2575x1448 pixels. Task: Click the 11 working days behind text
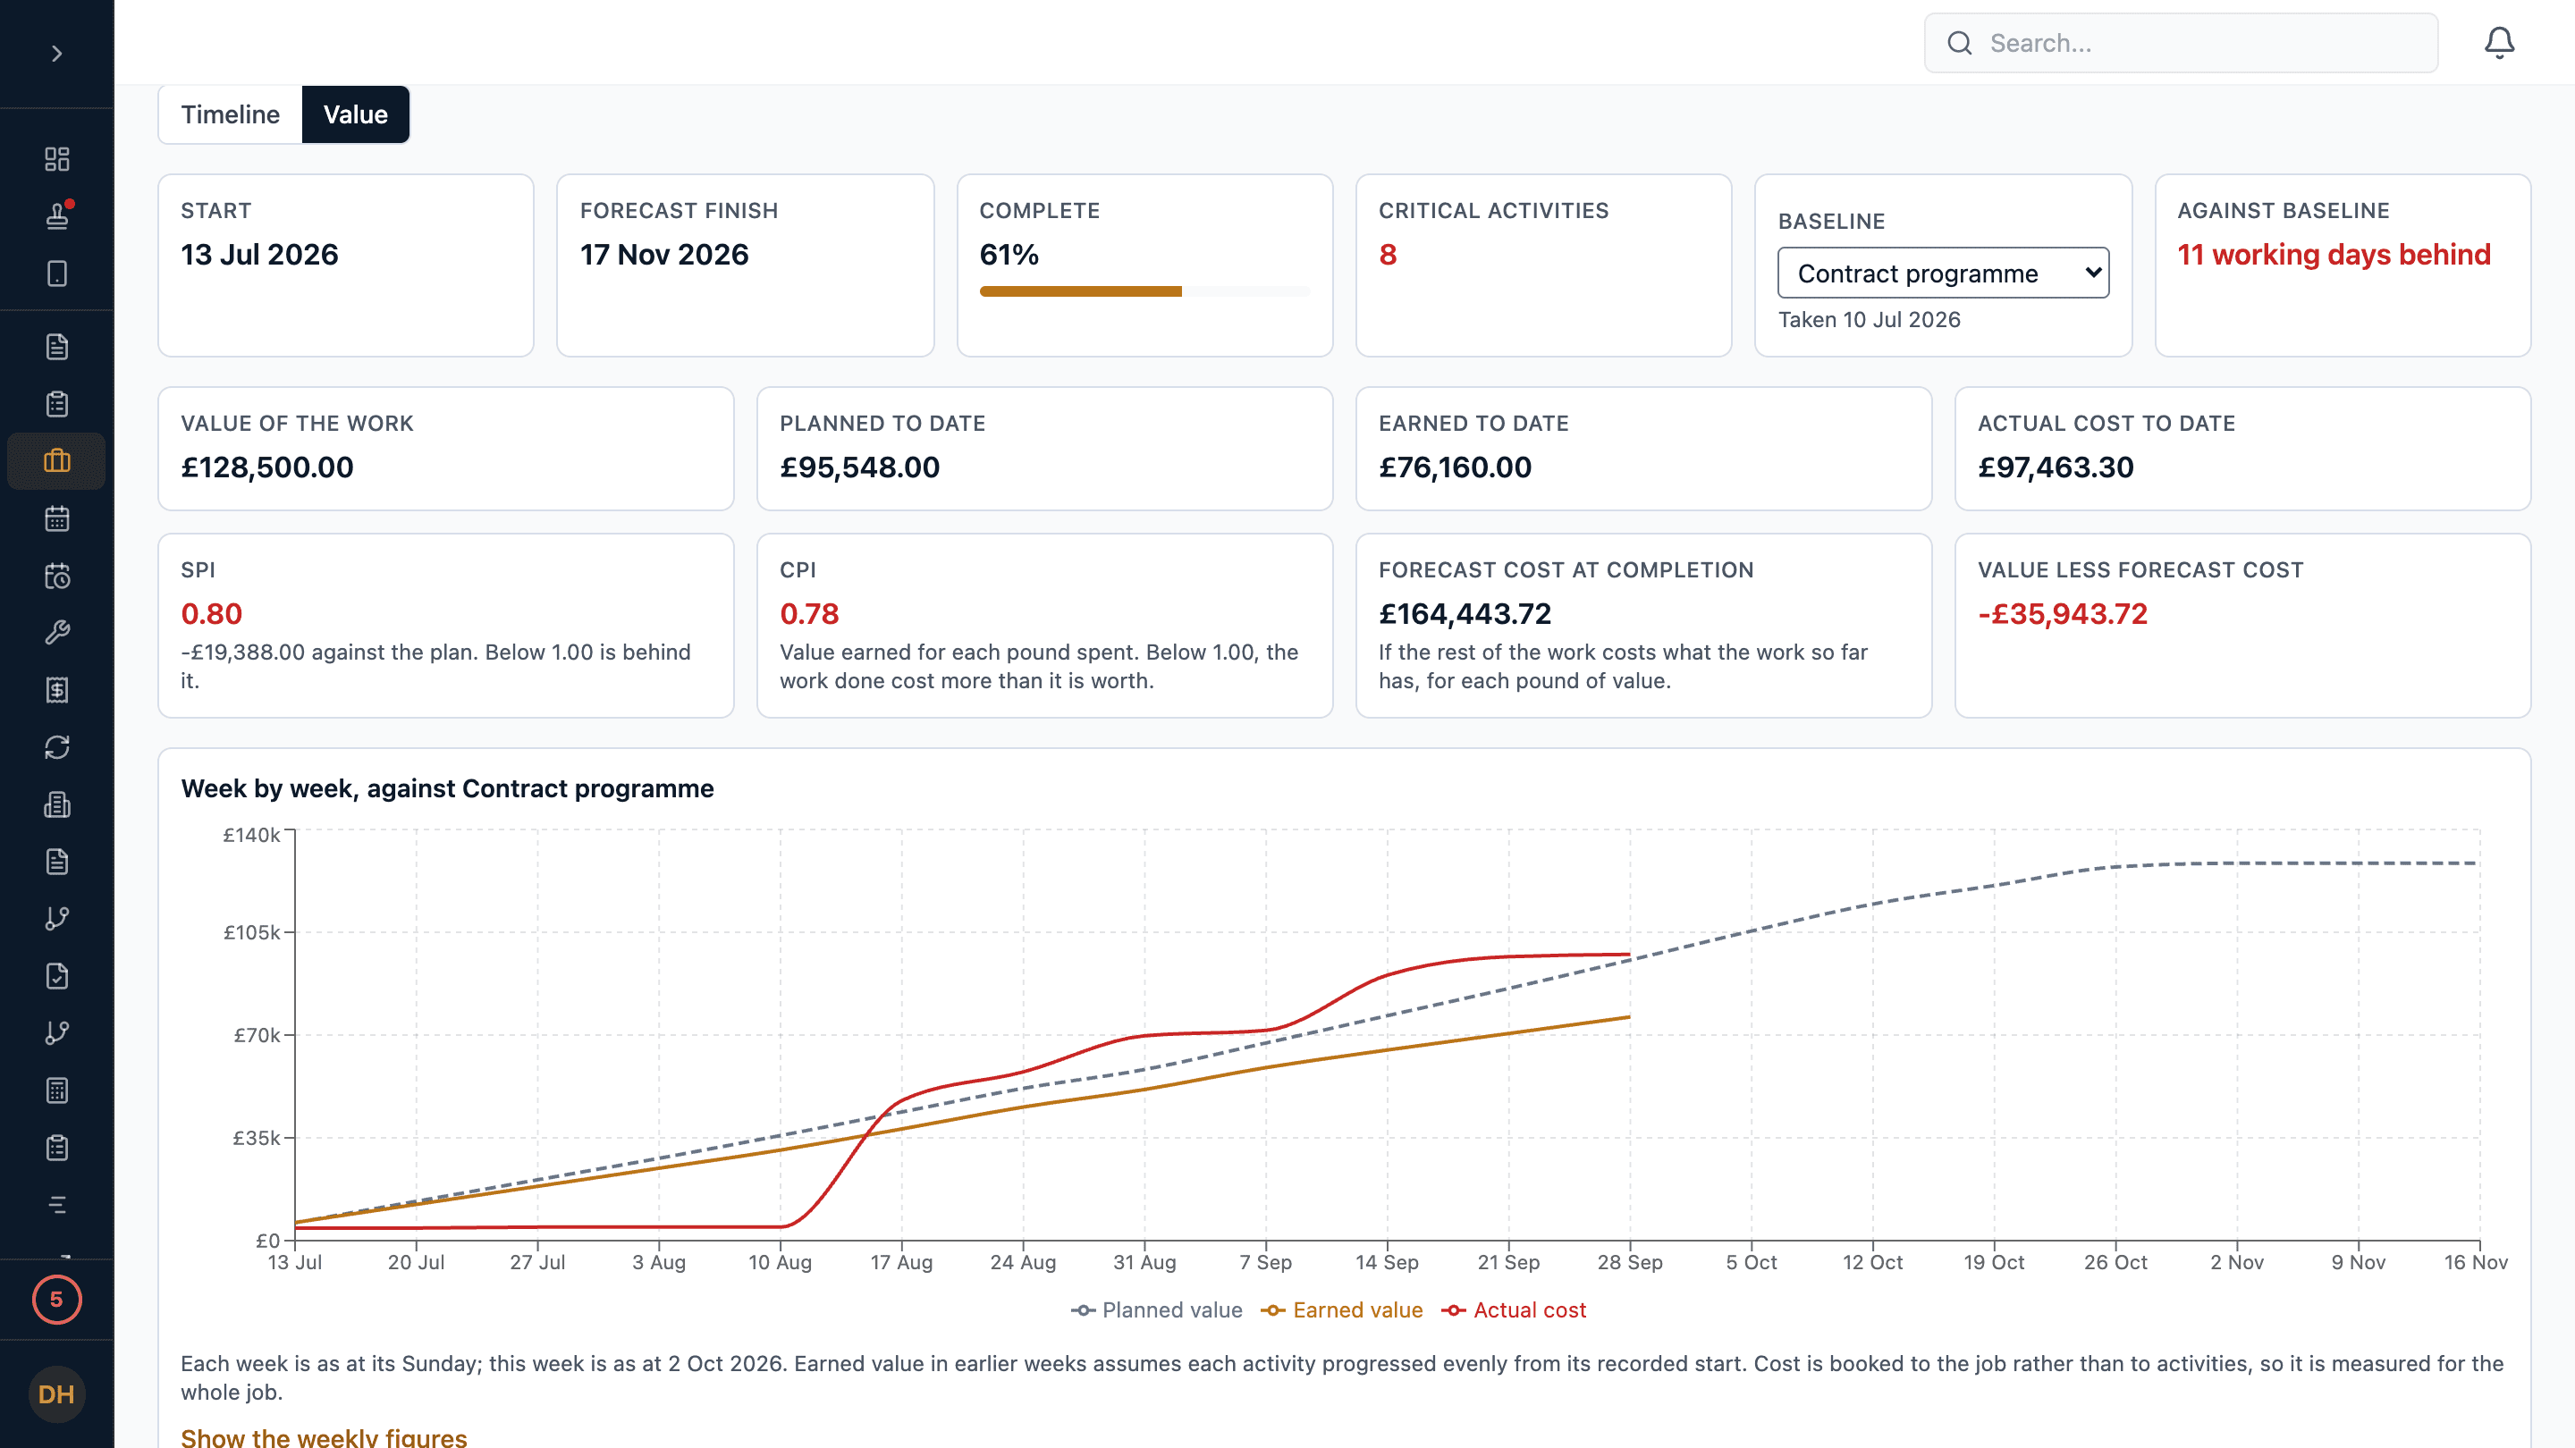point(2334,255)
